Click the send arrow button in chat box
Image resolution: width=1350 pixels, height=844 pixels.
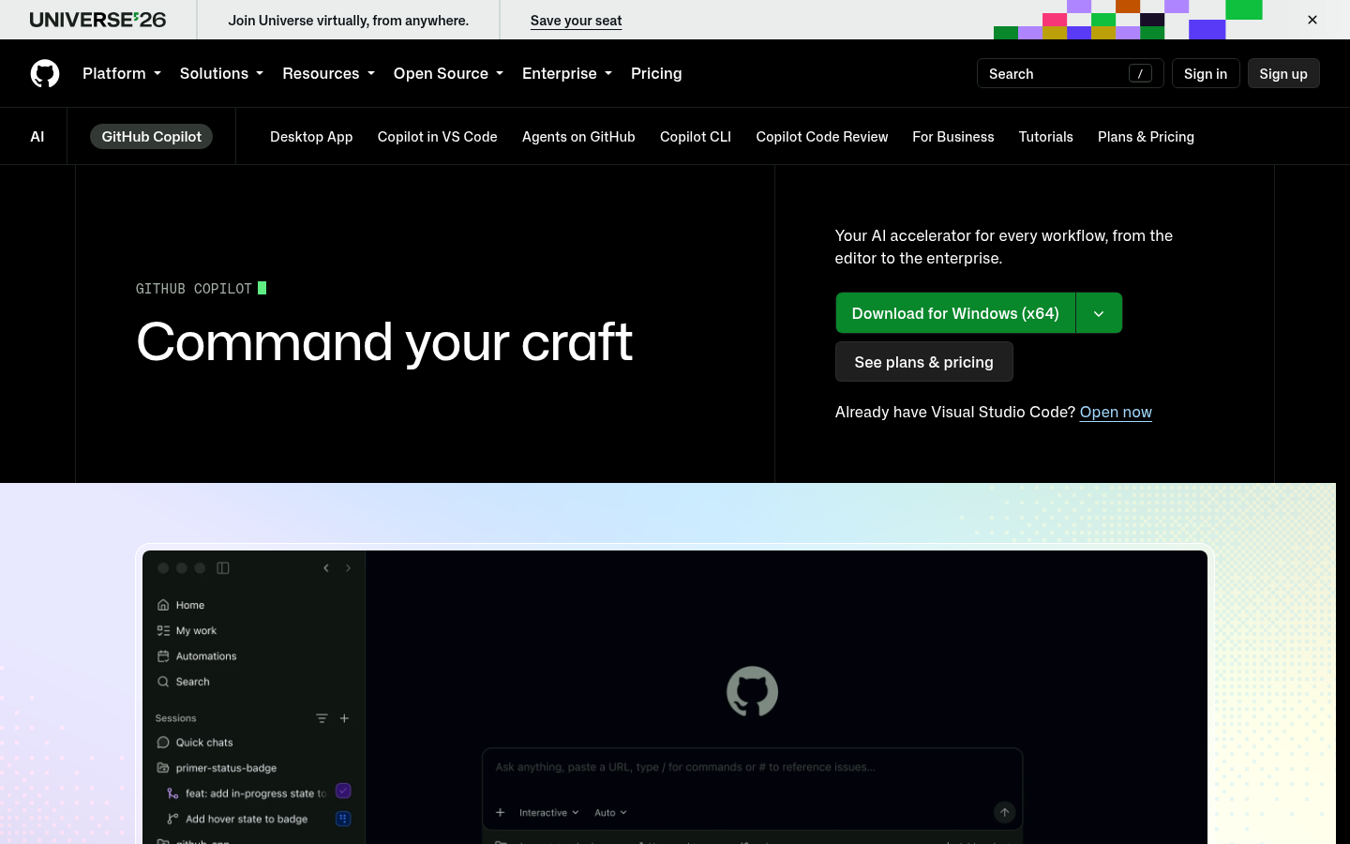[x=1004, y=813]
